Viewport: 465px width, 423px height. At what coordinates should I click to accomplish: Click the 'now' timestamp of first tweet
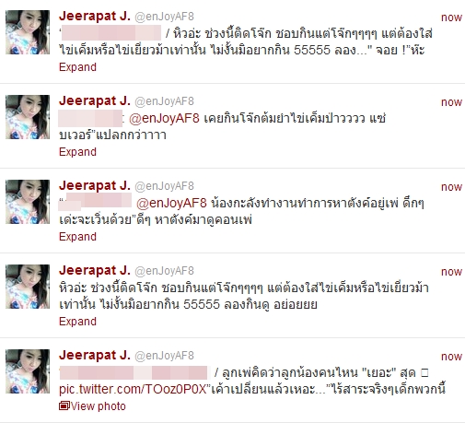click(451, 18)
